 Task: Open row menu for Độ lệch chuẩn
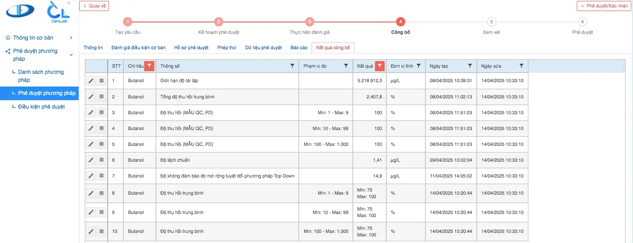(102, 160)
